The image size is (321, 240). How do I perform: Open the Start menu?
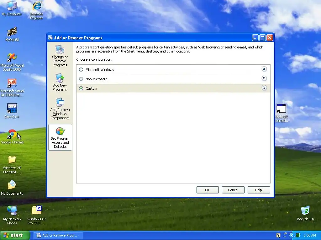tap(15, 235)
